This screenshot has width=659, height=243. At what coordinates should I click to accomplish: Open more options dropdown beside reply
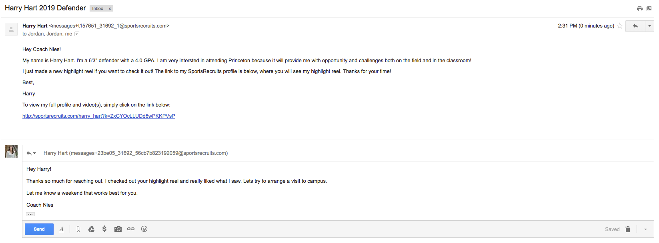tap(649, 26)
